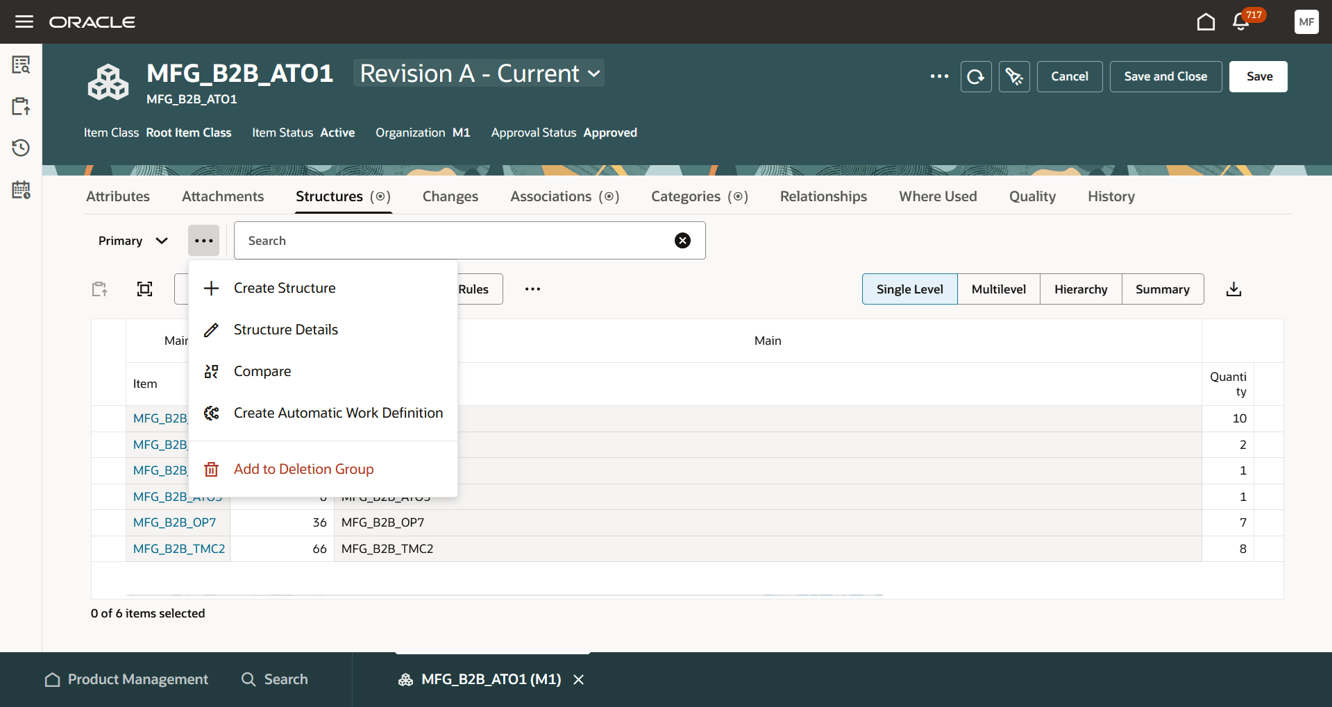Switch to Hierarchy view
The width and height of the screenshot is (1332, 707).
click(x=1081, y=289)
